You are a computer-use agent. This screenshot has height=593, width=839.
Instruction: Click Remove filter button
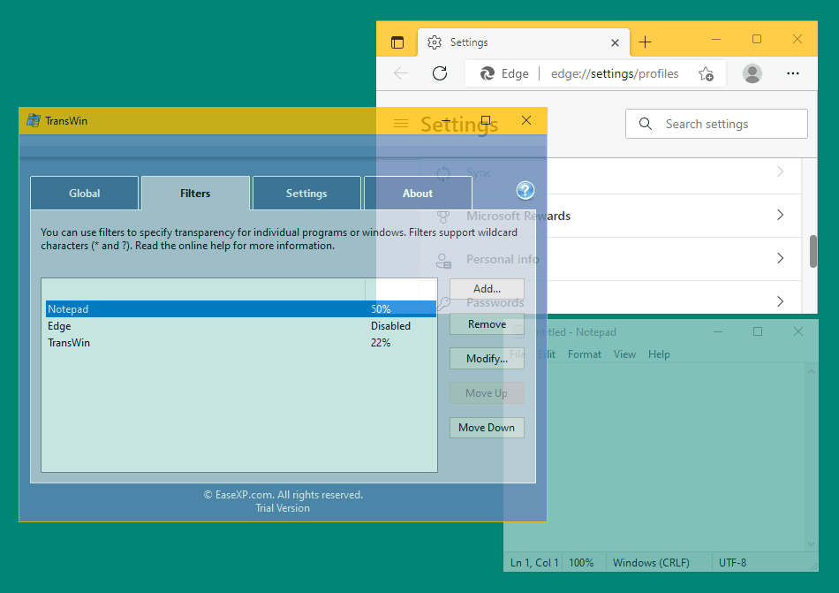click(487, 324)
